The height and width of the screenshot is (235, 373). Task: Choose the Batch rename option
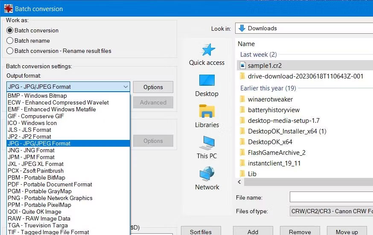coord(10,41)
